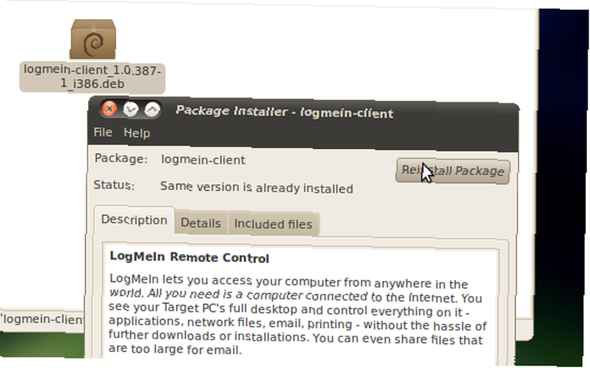
Task: Click the Reinstall Package button
Action: point(453,171)
